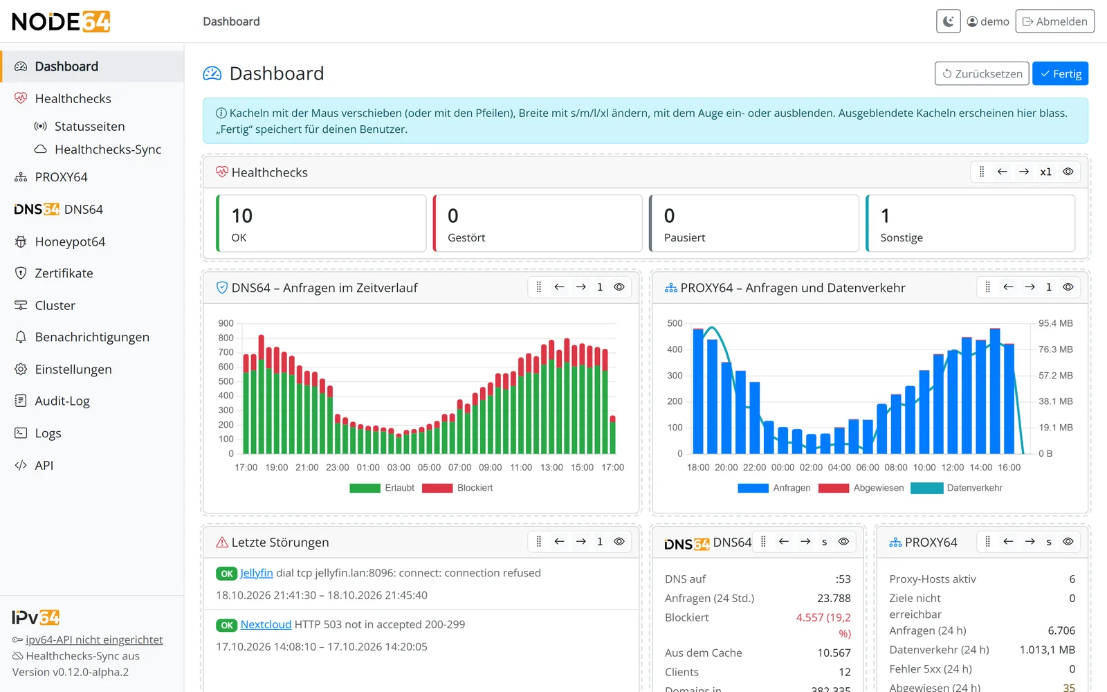
Task: Change width of Letzte Störungen tile
Action: click(600, 542)
